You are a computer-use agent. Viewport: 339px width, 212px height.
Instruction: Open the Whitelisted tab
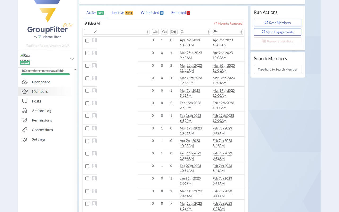(x=152, y=12)
